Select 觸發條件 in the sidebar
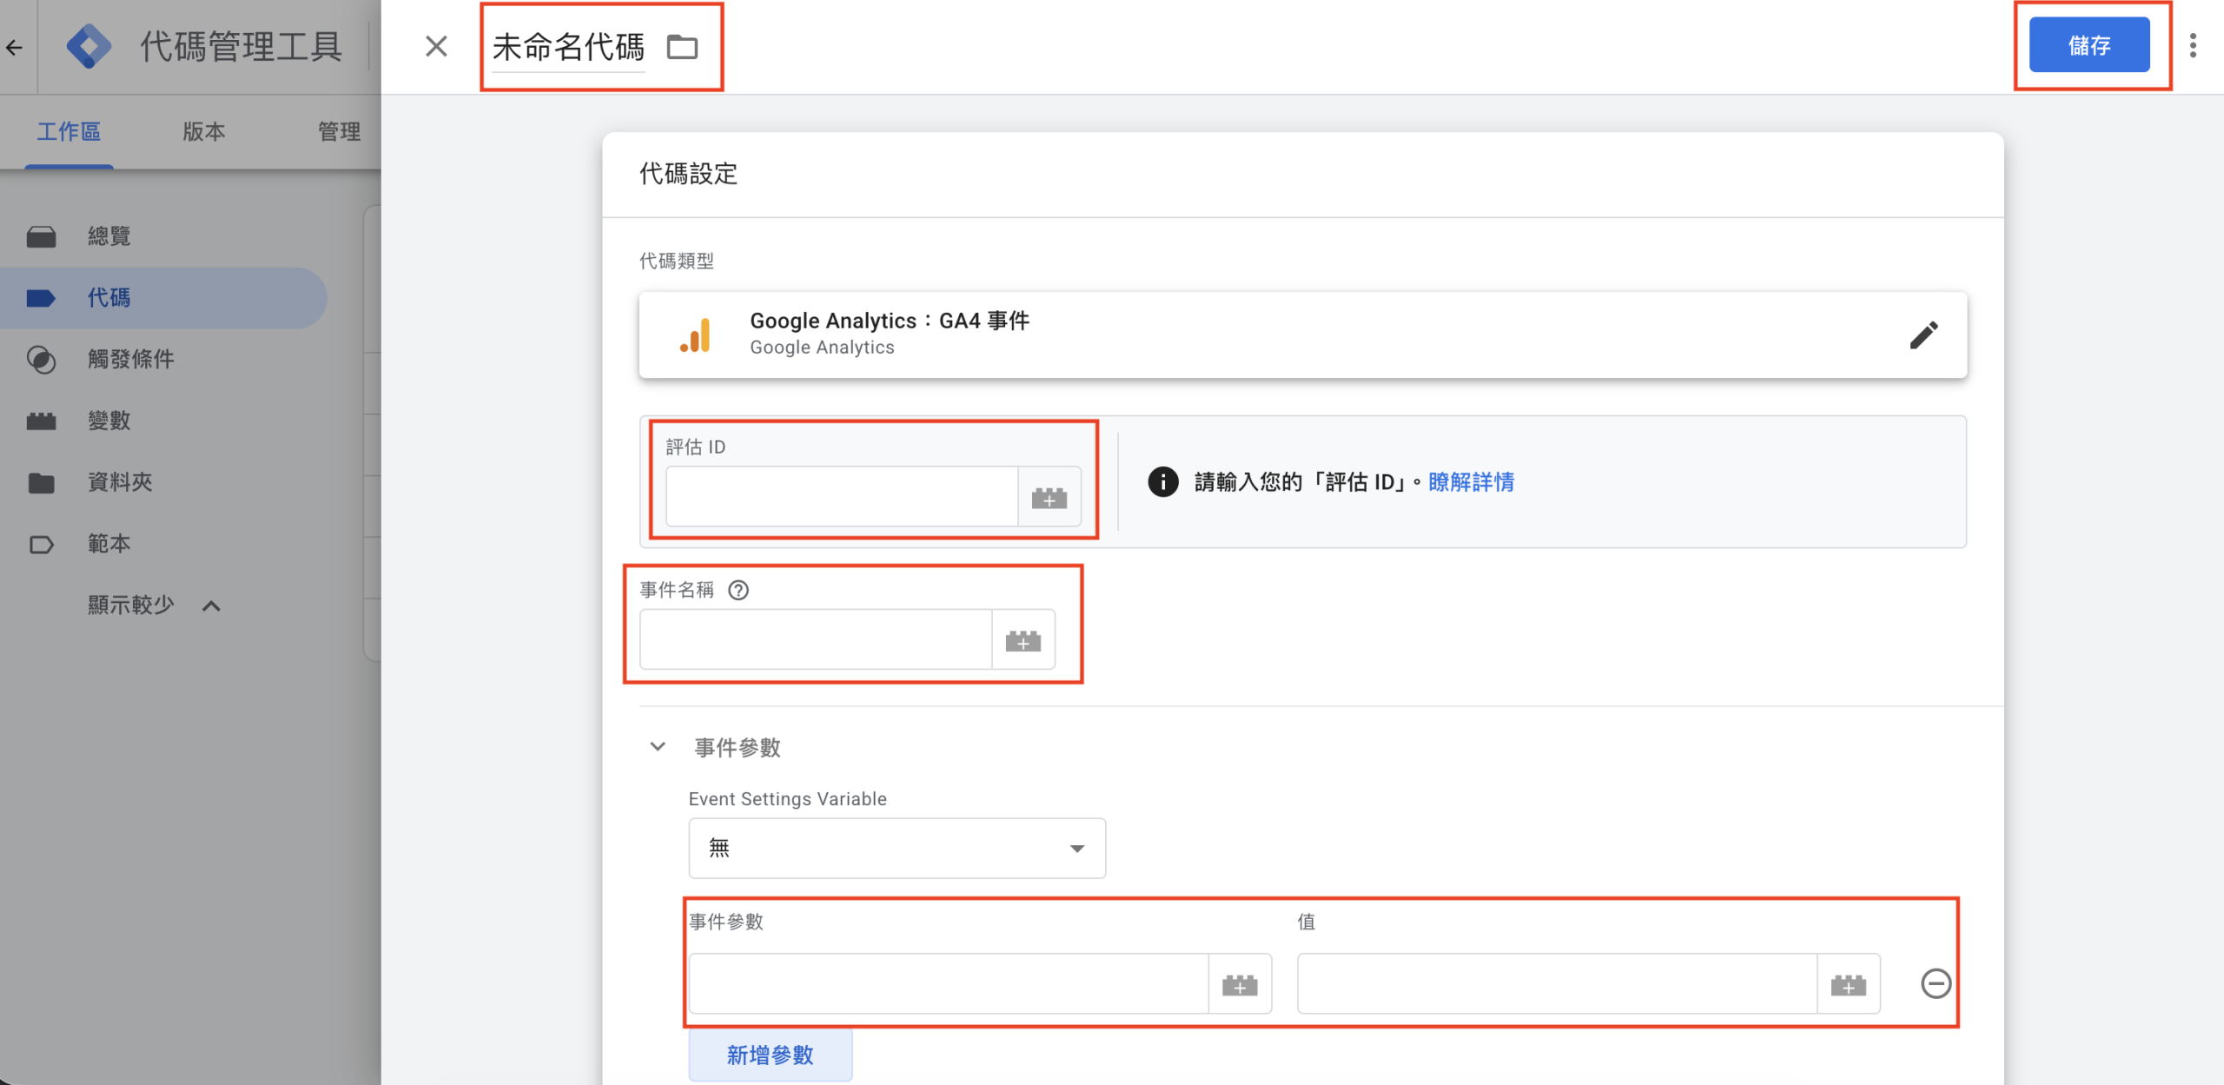2224x1085 pixels. (x=130, y=360)
